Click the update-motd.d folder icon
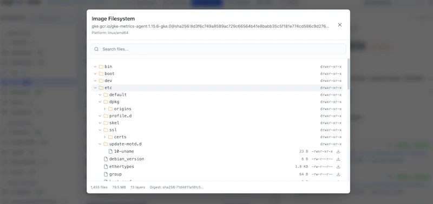Image resolution: width=433 pixels, height=204 pixels. click(106, 144)
